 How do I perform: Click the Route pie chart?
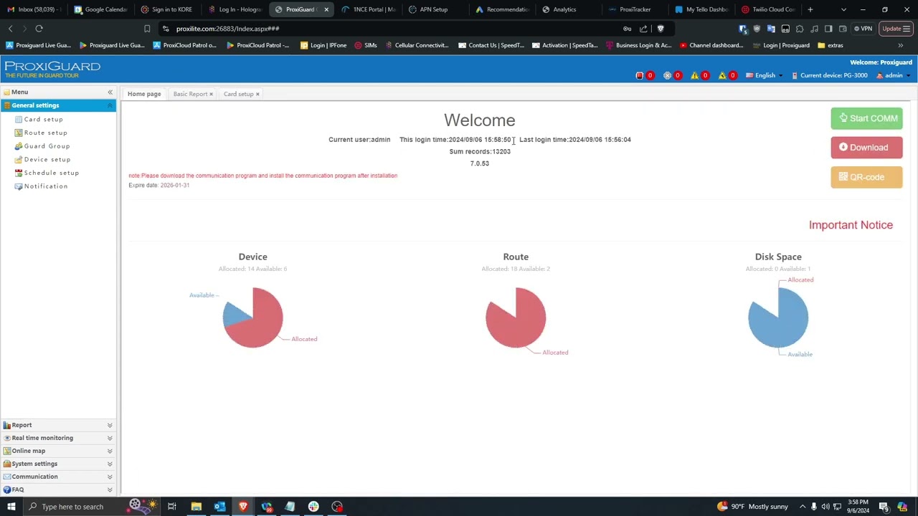point(516,317)
